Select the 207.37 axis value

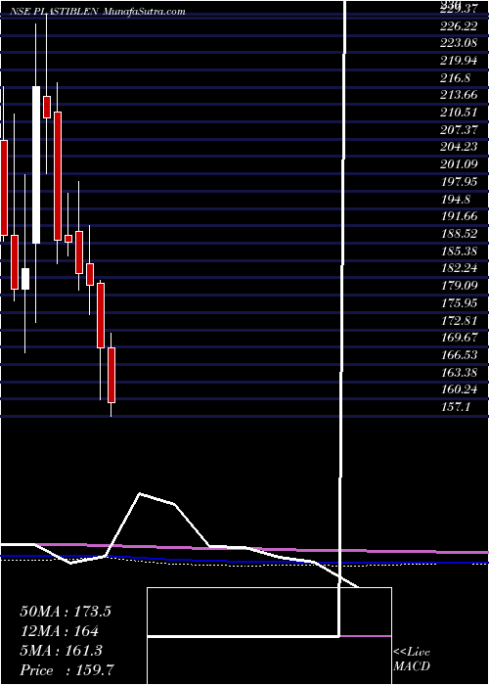point(461,130)
